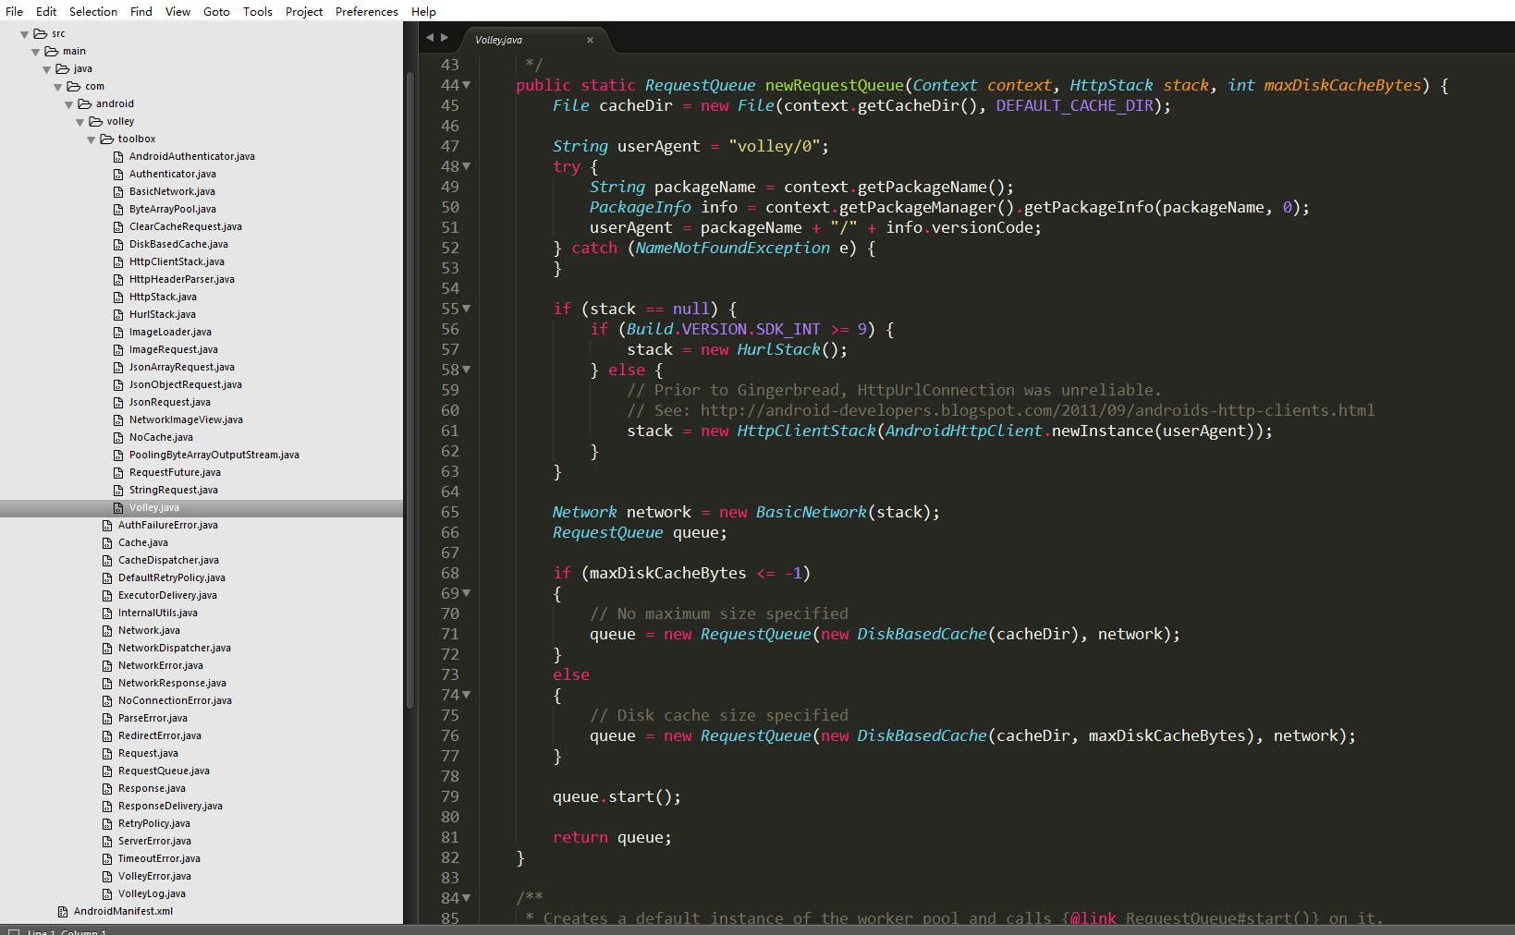Click the toolbox folder icon
This screenshot has width=1515, height=935.
click(x=106, y=140)
